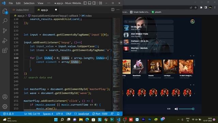Open the Baarishein song card
The height and width of the screenshot is (123, 218).
(139, 69)
